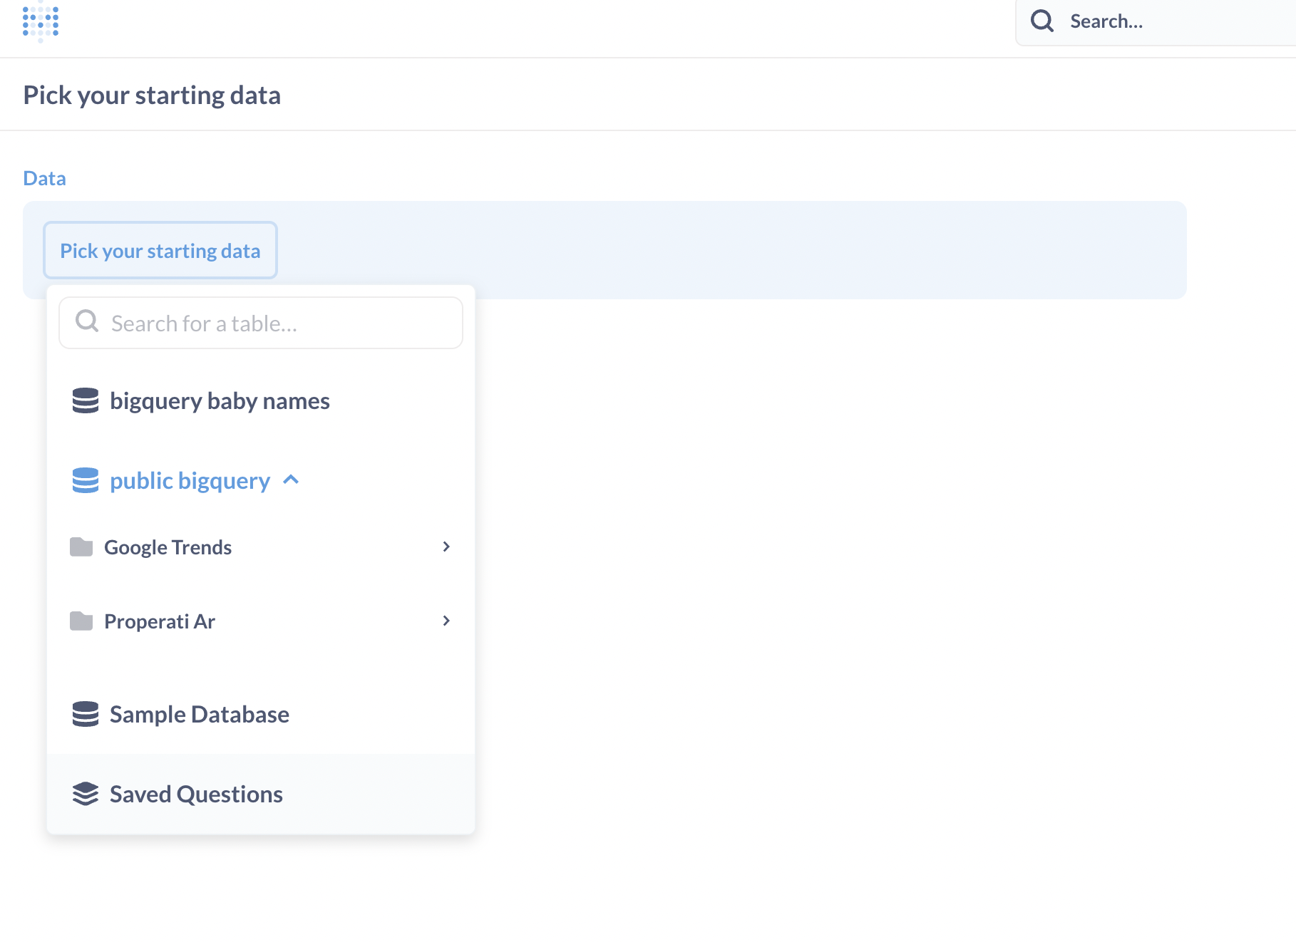
Task: Click the magnifier icon in the table search field
Action: click(86, 321)
